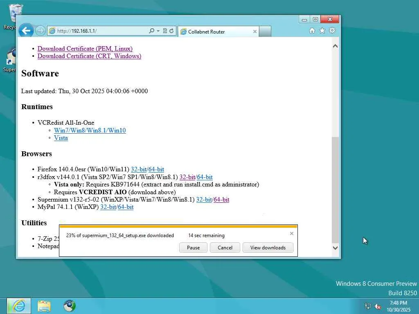Maximize the Internet Explorer window
Screen dimensions: 419x314
(315, 19)
